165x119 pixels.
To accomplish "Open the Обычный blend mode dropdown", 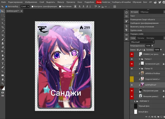I will (x=142, y=42).
